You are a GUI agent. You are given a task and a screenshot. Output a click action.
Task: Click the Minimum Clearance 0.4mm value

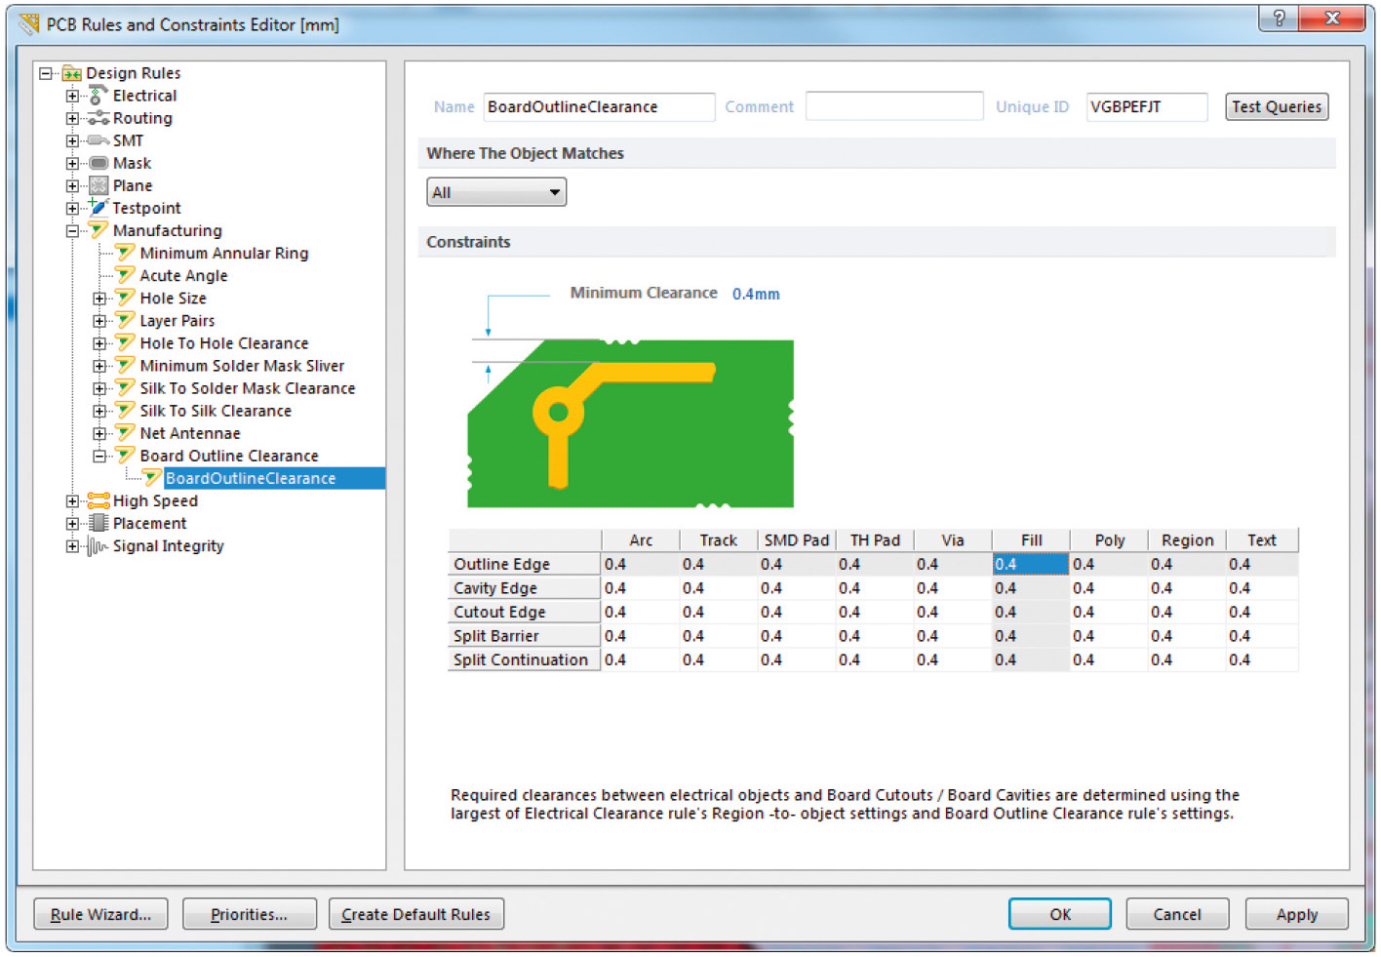click(756, 294)
